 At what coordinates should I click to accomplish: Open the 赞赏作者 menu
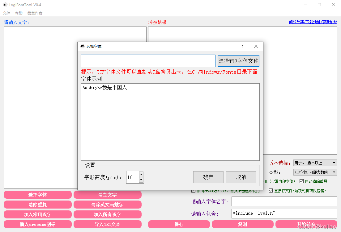(35, 13)
